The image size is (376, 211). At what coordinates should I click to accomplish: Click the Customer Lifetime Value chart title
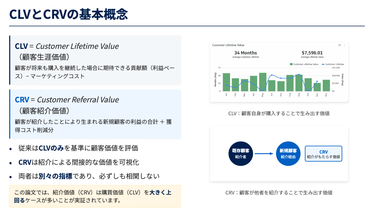pos(228,45)
